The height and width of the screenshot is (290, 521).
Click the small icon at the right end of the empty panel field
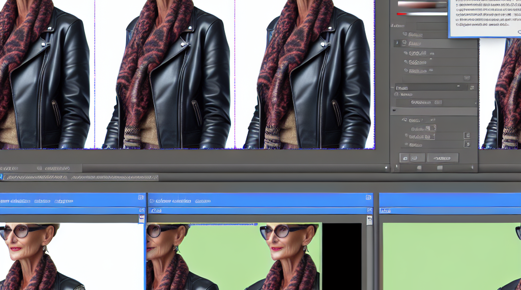[x=467, y=78]
